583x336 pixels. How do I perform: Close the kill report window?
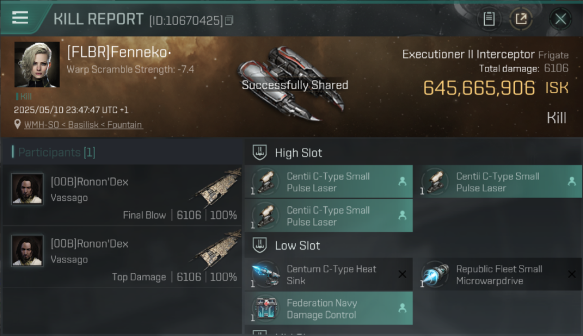(x=561, y=19)
